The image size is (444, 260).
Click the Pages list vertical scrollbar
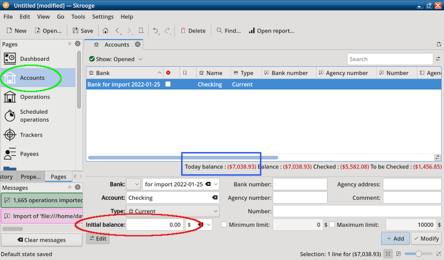pyautogui.click(x=79, y=80)
